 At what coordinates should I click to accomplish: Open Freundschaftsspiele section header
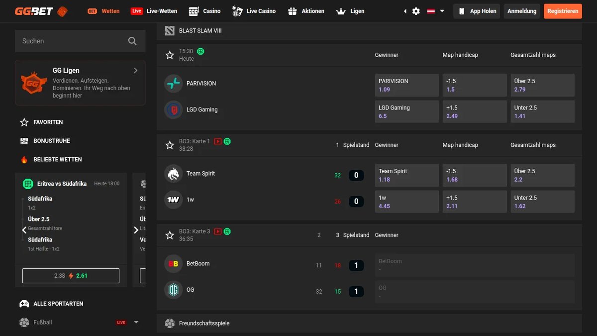click(x=369, y=324)
